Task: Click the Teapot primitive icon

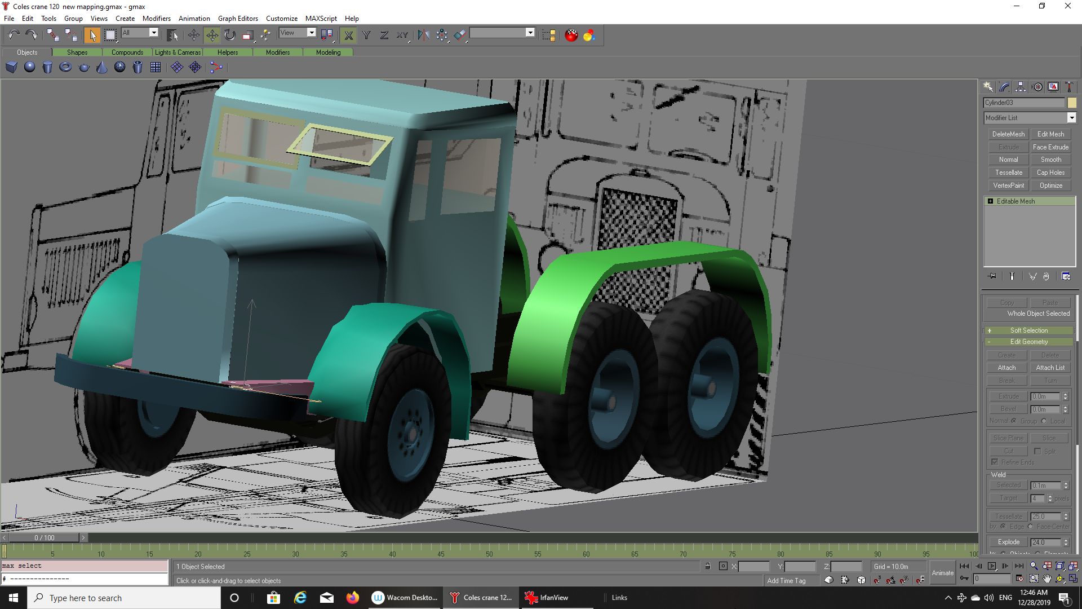Action: click(x=84, y=68)
